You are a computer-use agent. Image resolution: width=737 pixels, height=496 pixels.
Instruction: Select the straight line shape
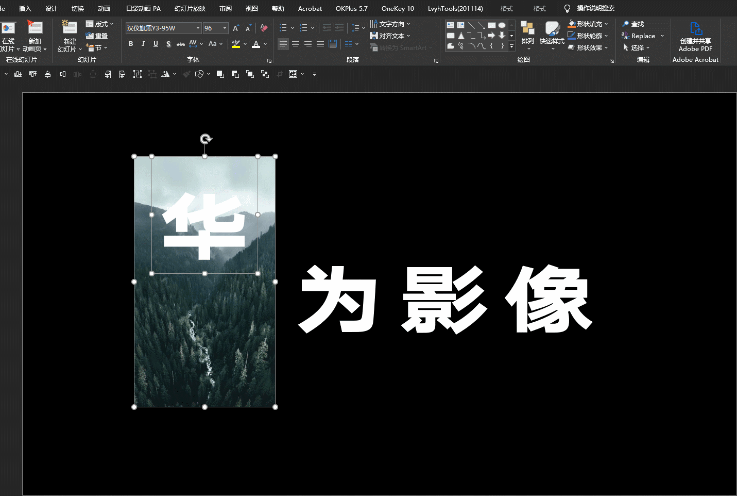[471, 25]
